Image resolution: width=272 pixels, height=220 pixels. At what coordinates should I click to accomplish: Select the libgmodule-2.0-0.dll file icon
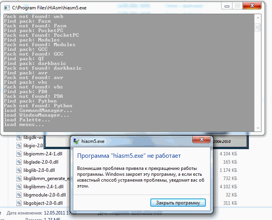click(20, 195)
